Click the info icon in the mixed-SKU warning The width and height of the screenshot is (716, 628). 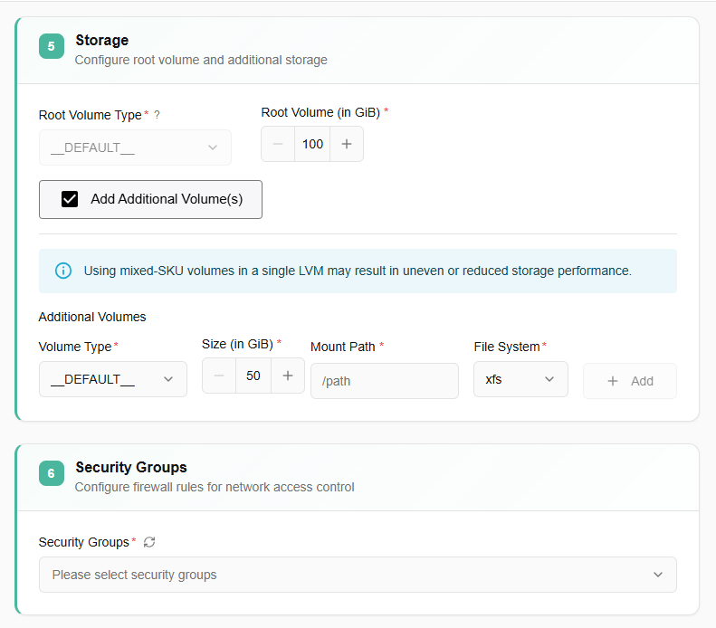pos(63,271)
